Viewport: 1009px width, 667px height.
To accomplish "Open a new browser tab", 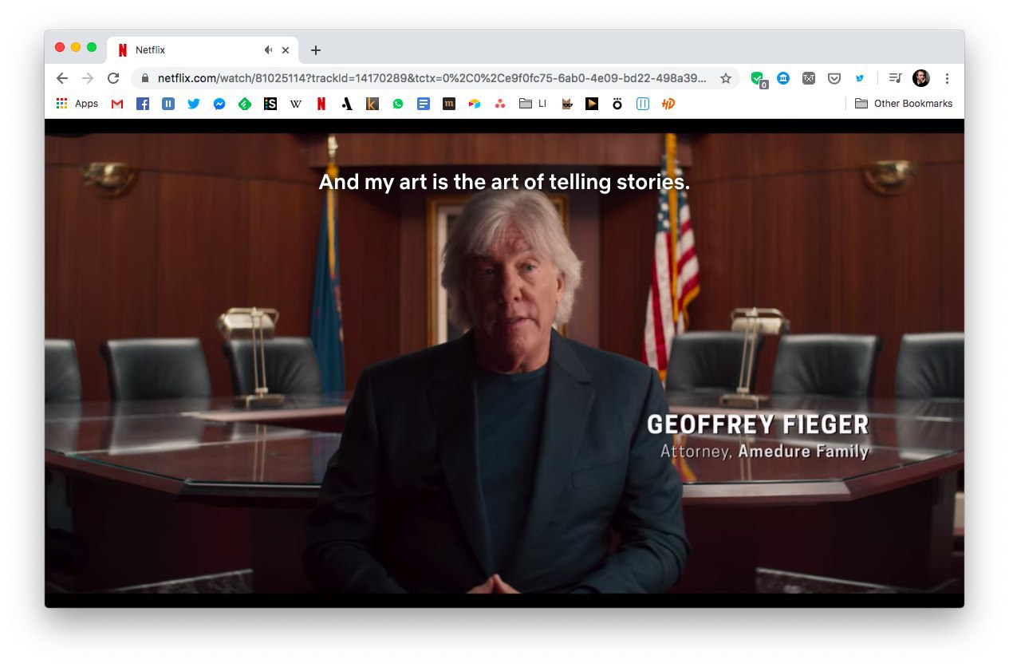I will click(316, 50).
